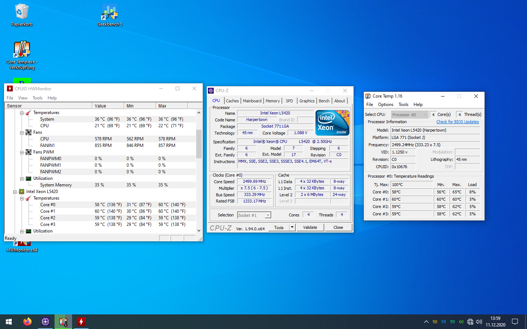The height and width of the screenshot is (329, 527).
Task: Click the yellow 58 temperature reading in system tray
Action: click(435, 322)
